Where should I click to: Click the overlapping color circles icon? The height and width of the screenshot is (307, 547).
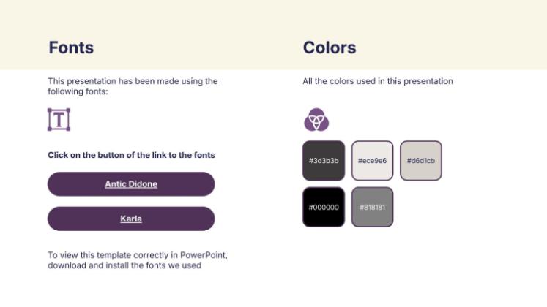tap(316, 120)
